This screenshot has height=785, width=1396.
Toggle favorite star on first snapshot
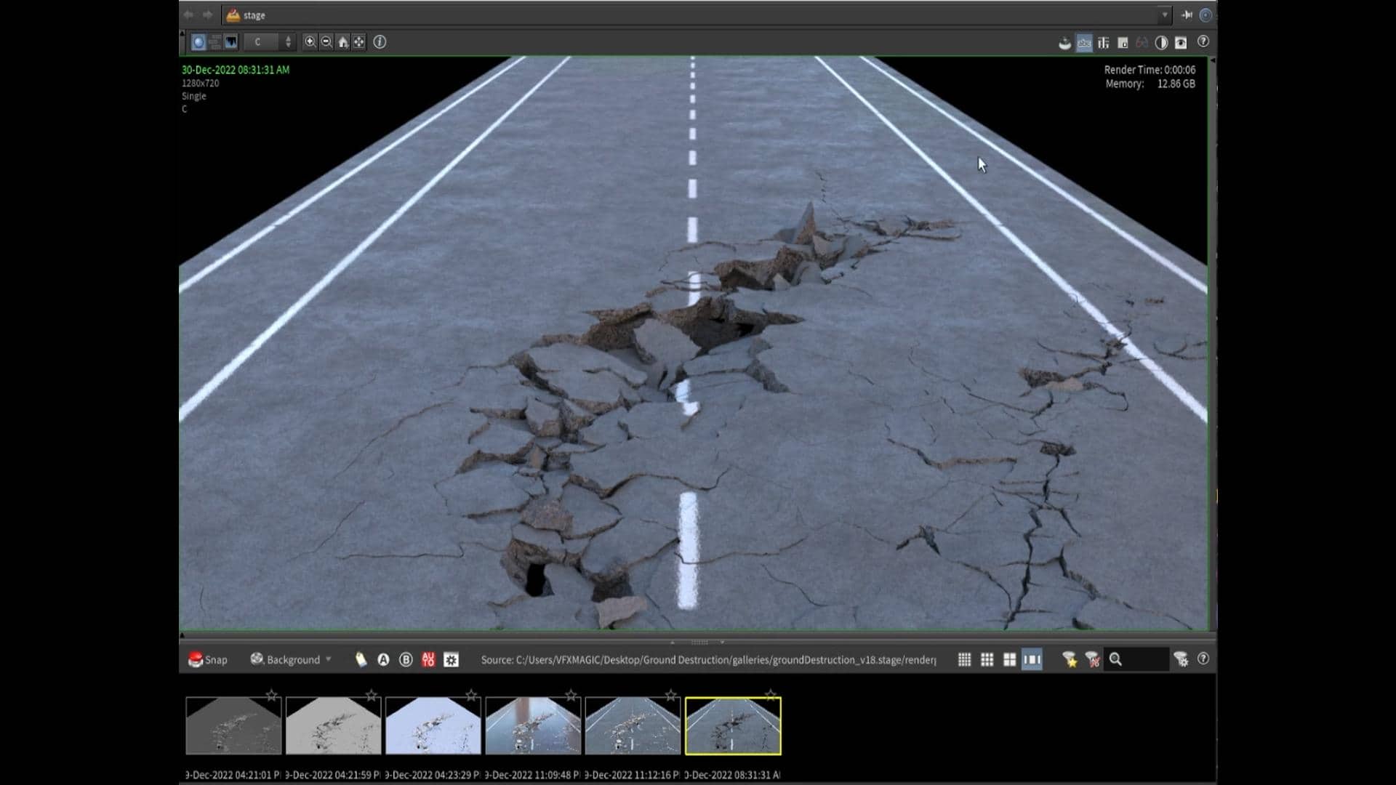click(271, 696)
